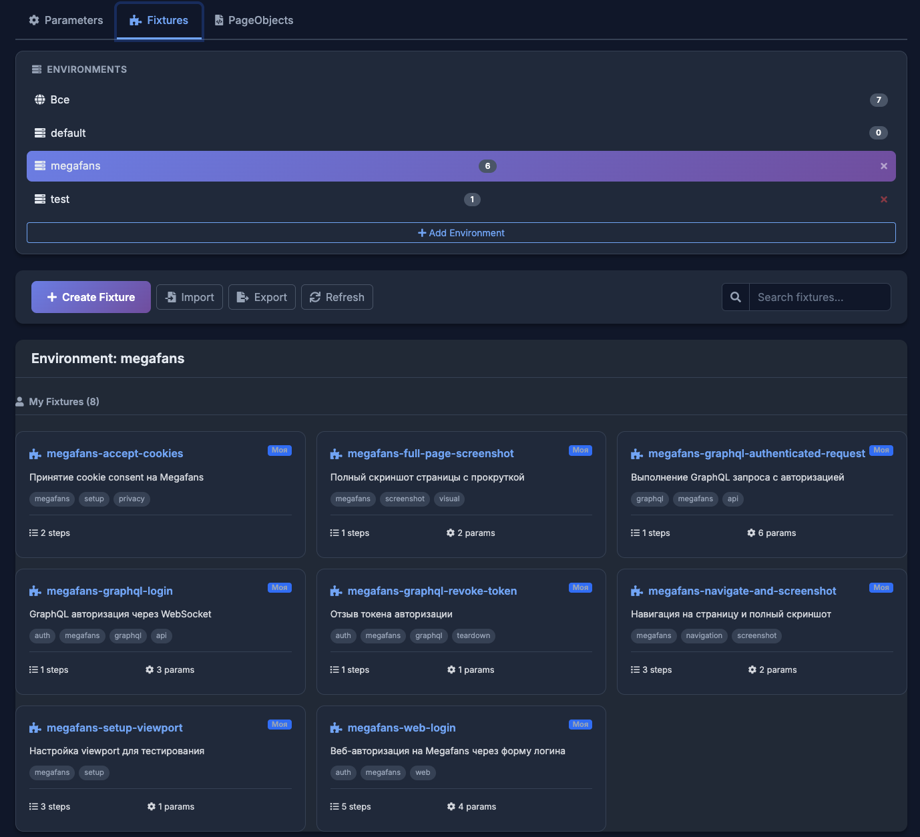Switch to the Parameters tab
This screenshot has height=837, width=920.
(66, 20)
